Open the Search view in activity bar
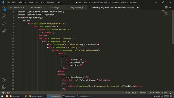 (x=4, y=16)
